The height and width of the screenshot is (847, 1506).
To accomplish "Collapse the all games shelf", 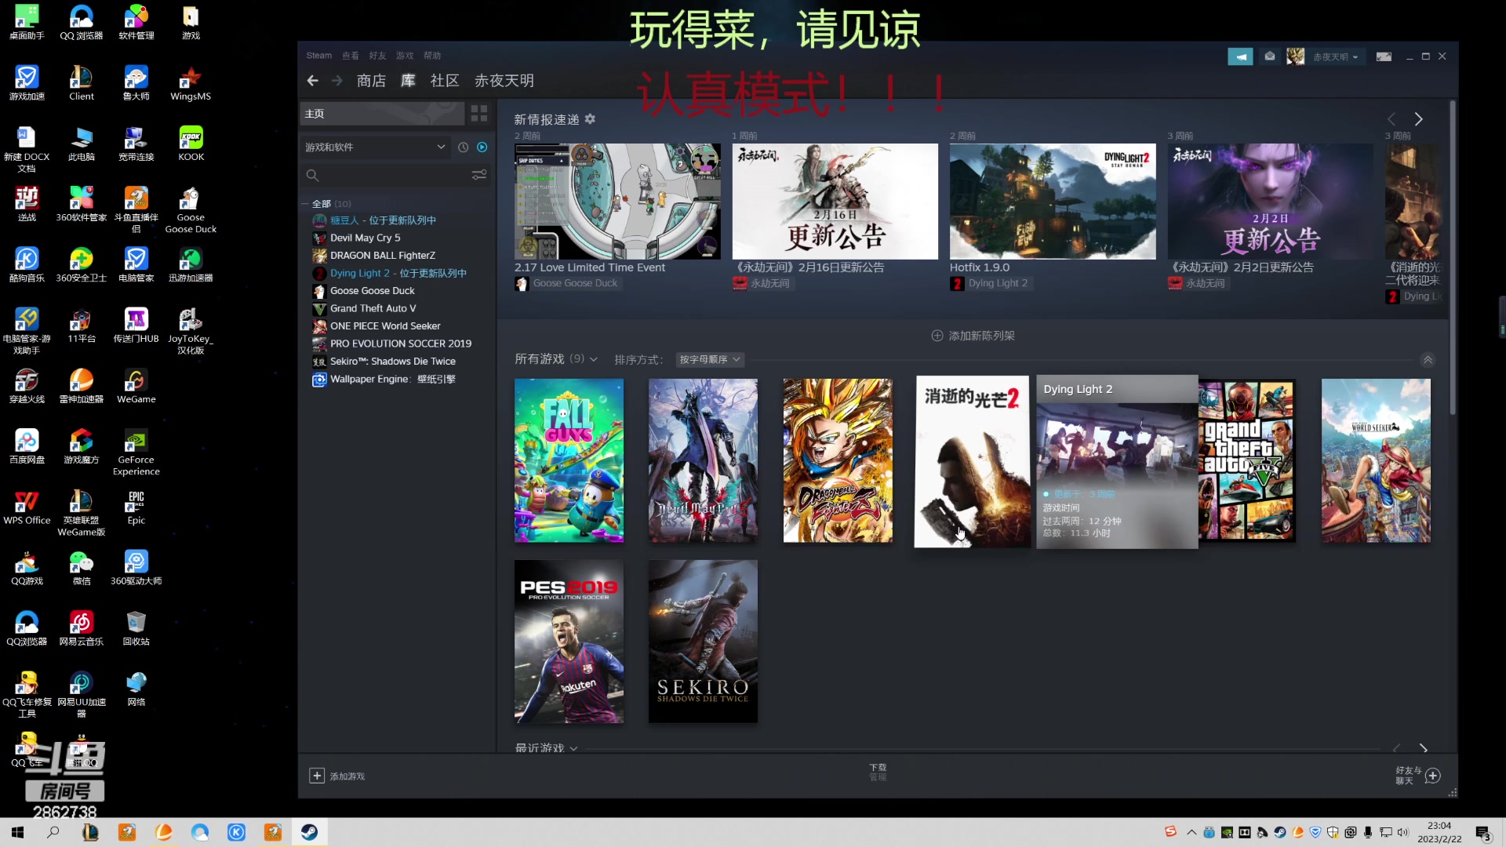I will click(1428, 360).
